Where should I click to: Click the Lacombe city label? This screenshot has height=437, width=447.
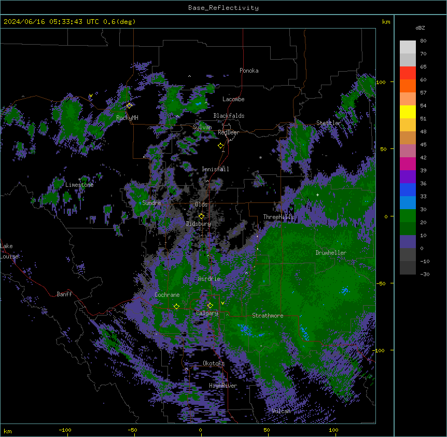(233, 99)
